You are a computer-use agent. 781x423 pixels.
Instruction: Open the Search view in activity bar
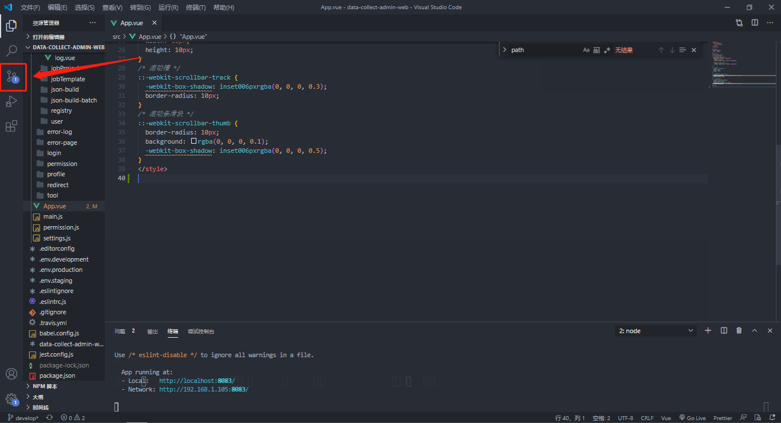point(11,50)
